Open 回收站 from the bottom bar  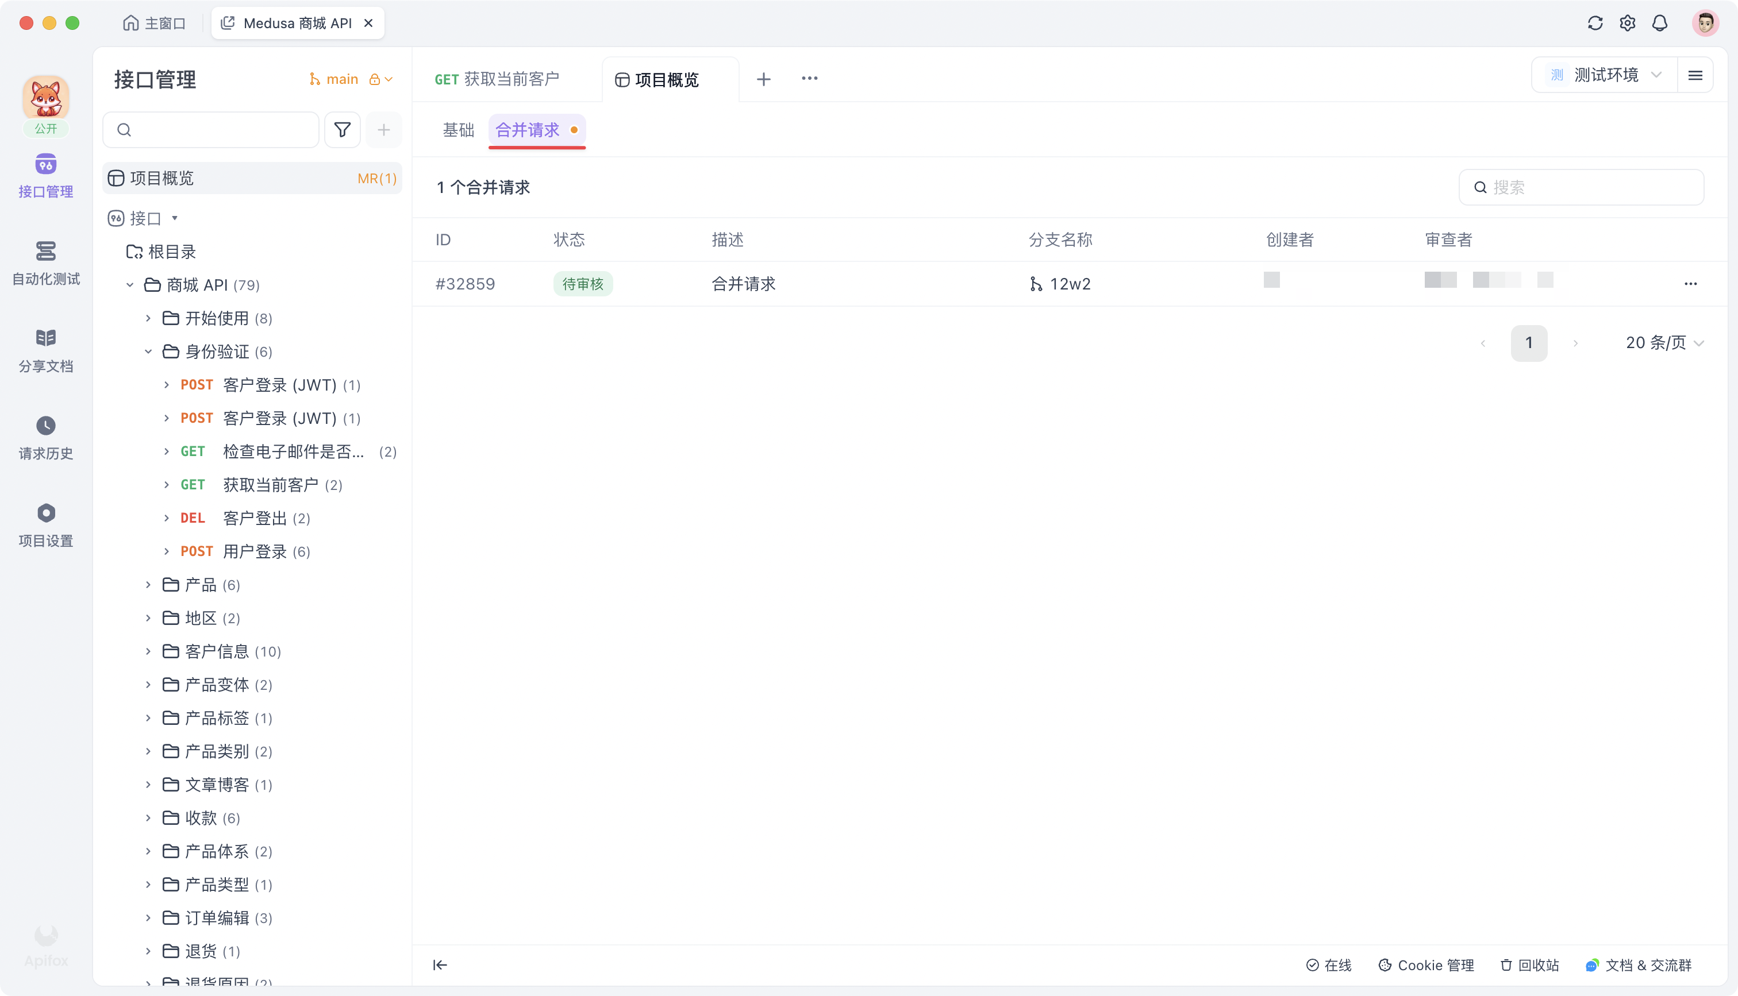tap(1530, 965)
